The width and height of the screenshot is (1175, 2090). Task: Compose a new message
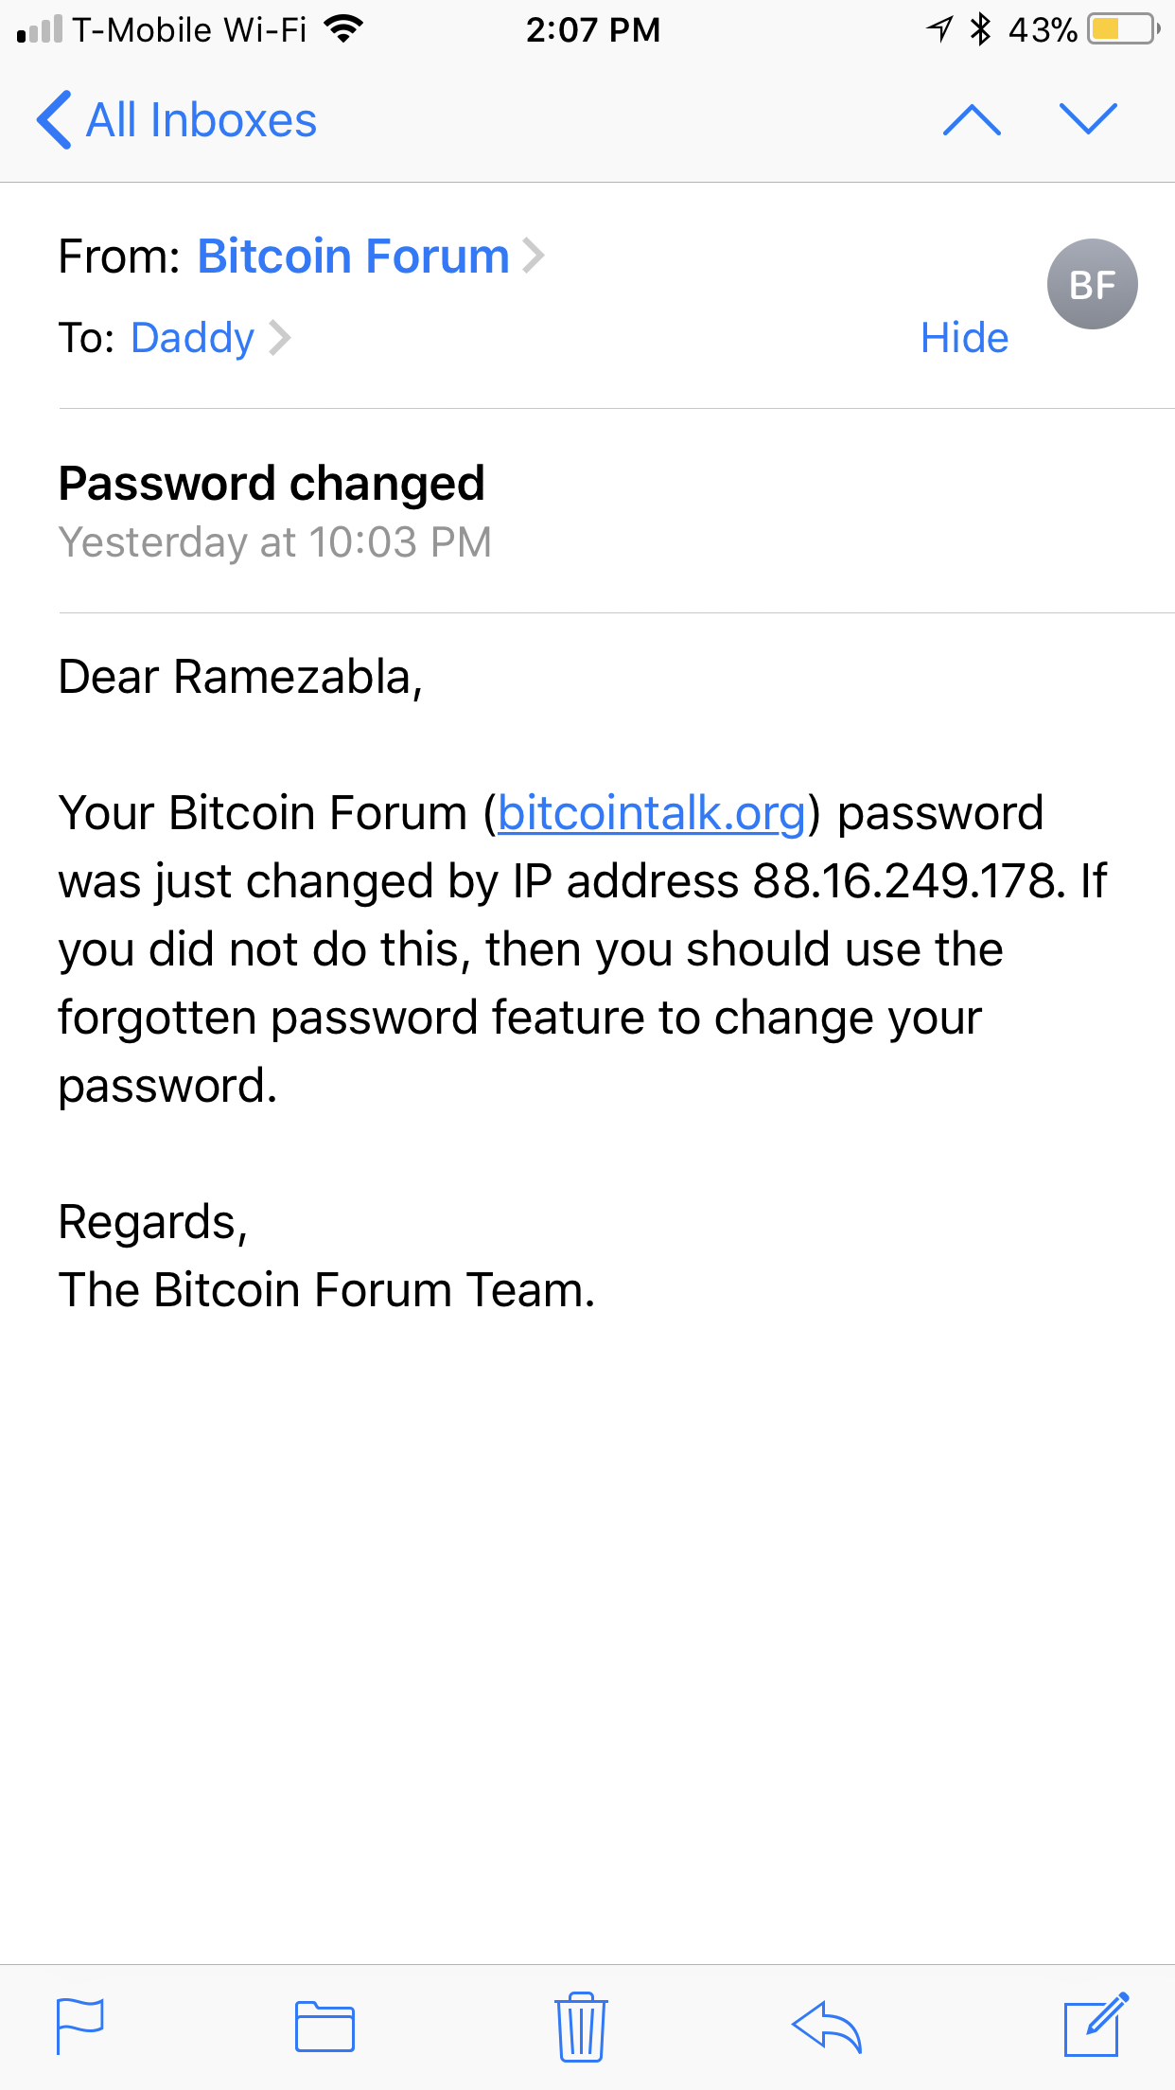pos(1096,2025)
